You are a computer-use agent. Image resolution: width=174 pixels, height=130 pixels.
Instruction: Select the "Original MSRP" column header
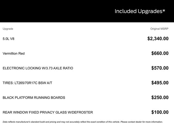[159, 29]
